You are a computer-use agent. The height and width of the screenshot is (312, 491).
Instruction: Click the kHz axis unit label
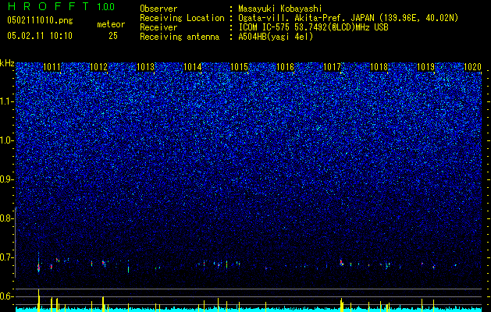point(7,63)
